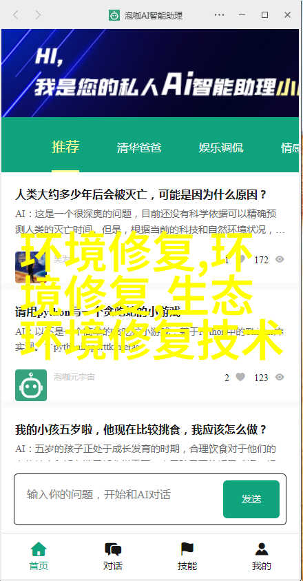Image resolution: width=303 pixels, height=581 pixels.
Task: Switch to the 清华爸爸 tab
Action: 139,147
